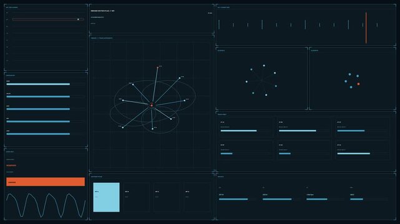This screenshot has height=224, width=400.
Task: Click the lowest bar in the left bar list
Action: (x=38, y=134)
